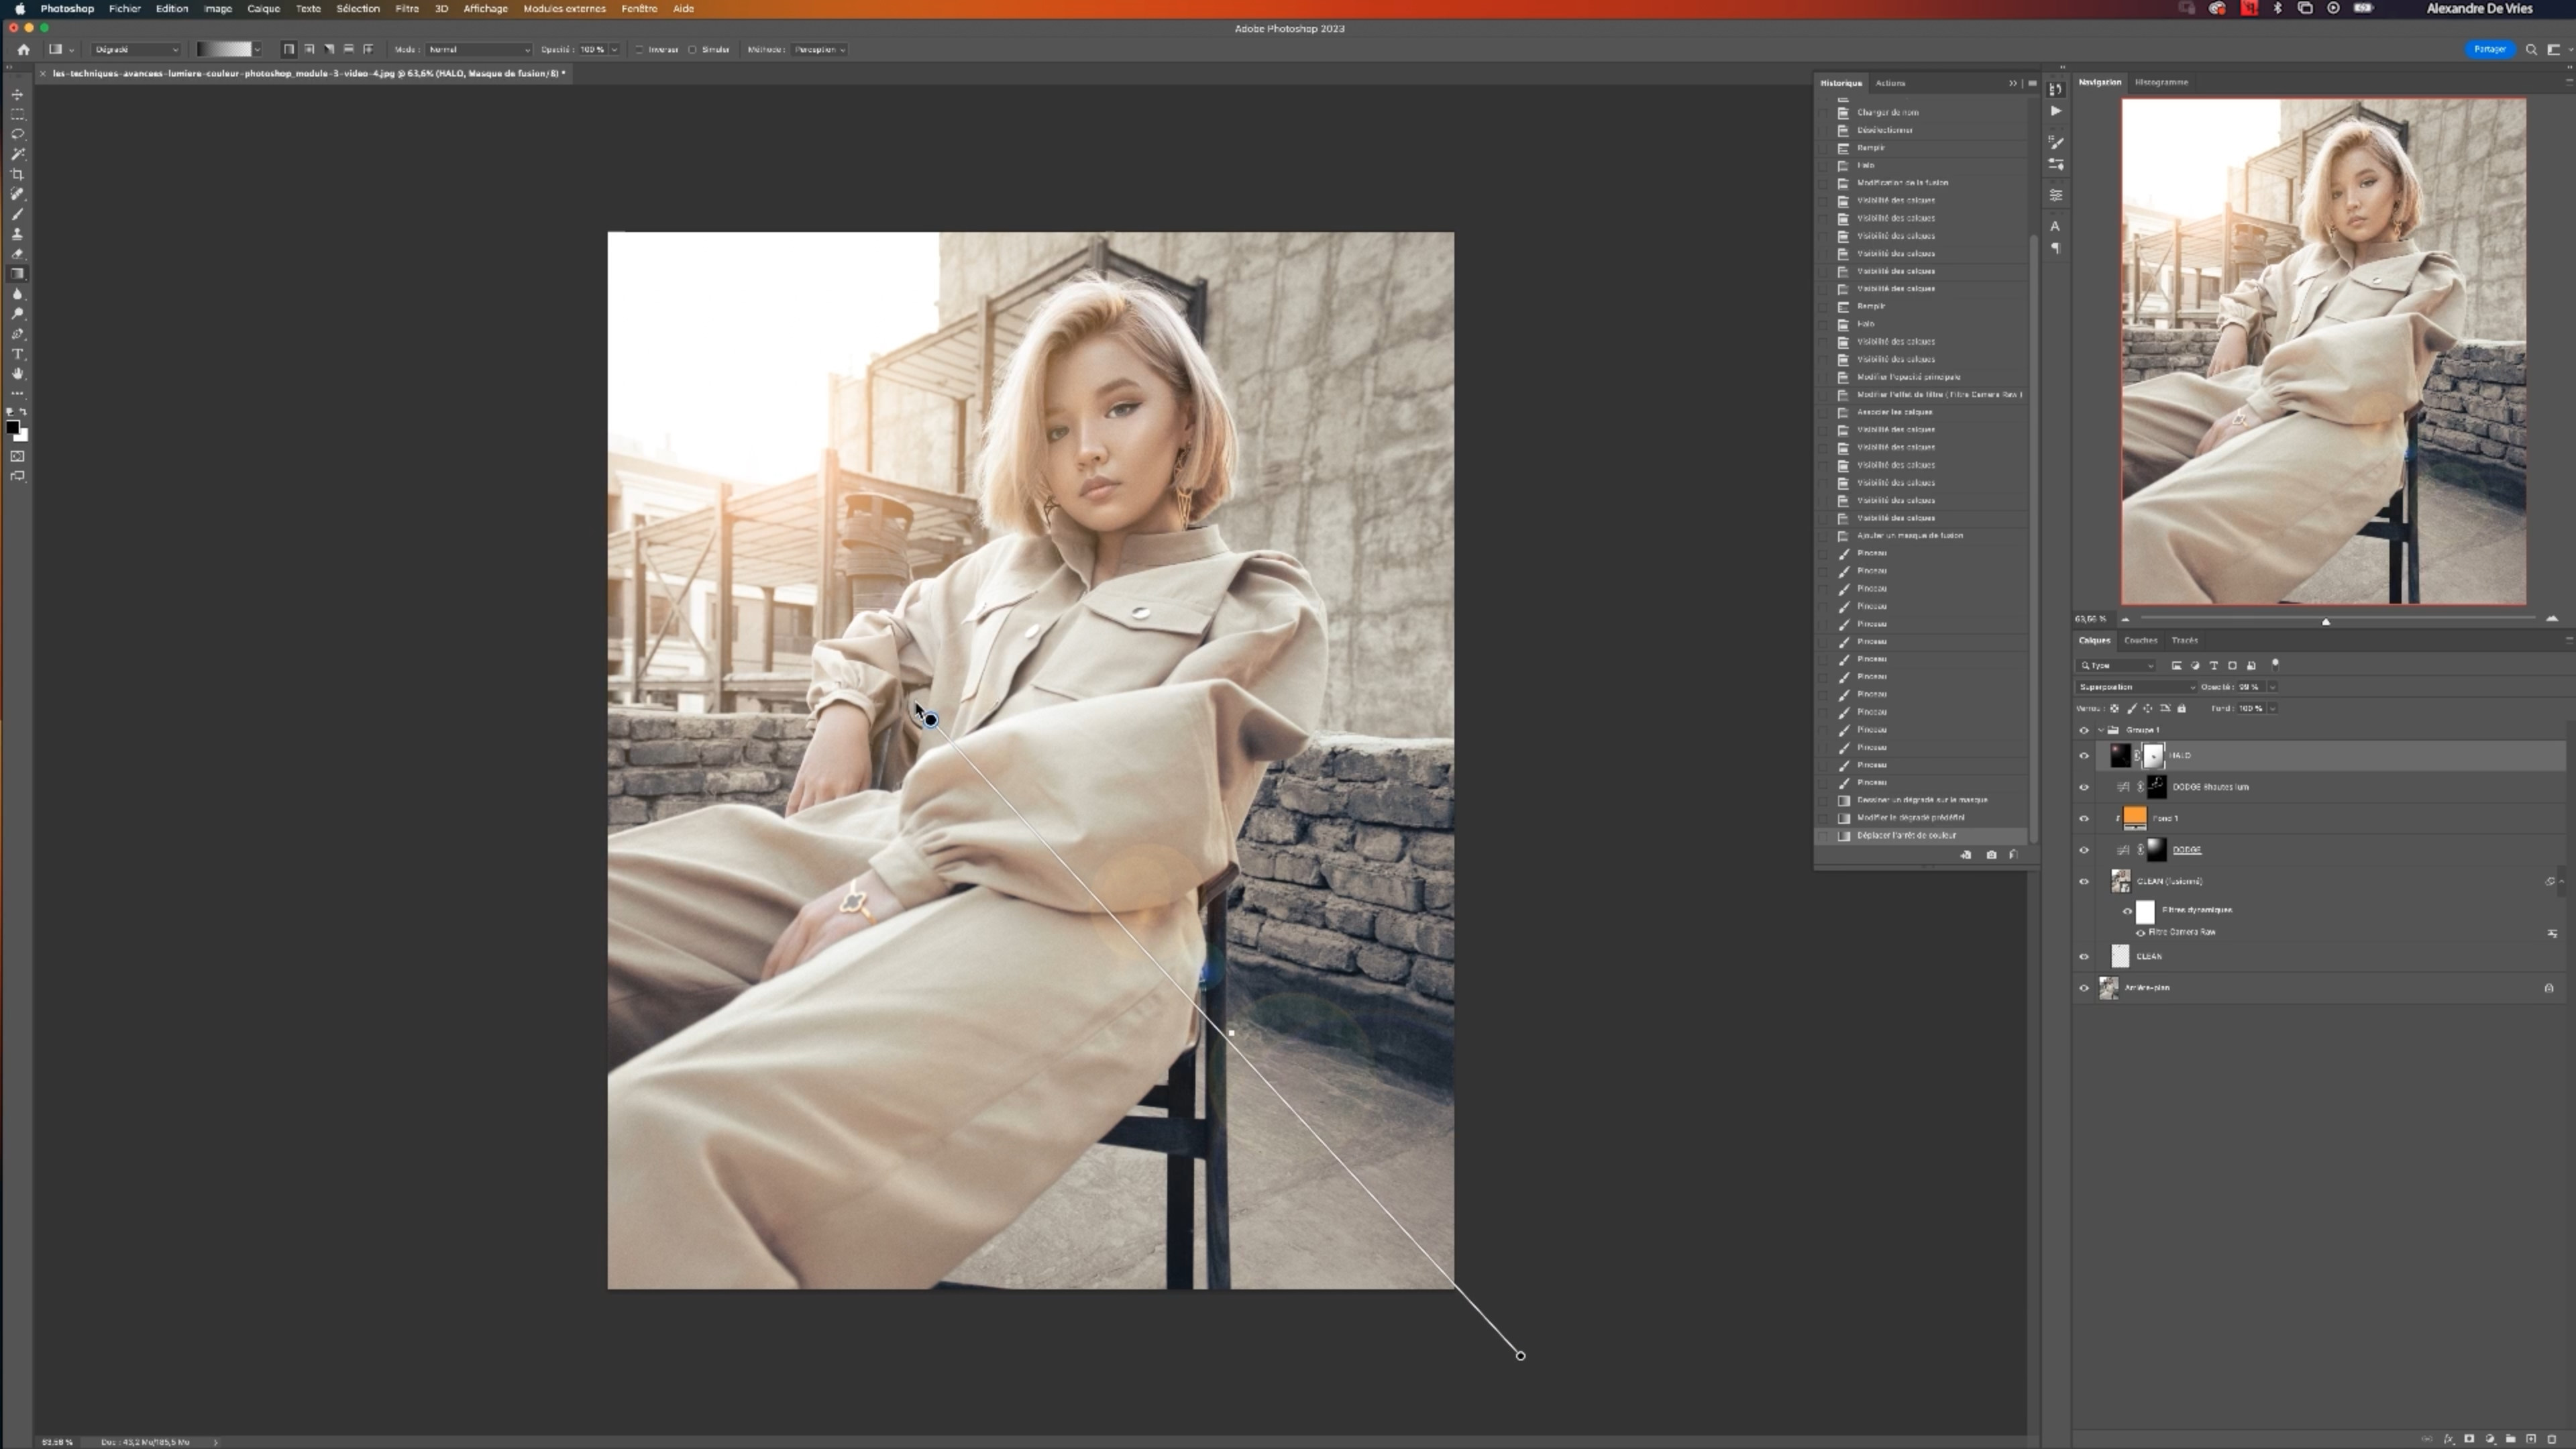The width and height of the screenshot is (2576, 1449).
Task: Click the Search icon near Partager
Action: click(x=2531, y=49)
